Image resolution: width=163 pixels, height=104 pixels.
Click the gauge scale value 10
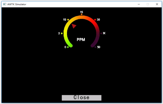65,19
